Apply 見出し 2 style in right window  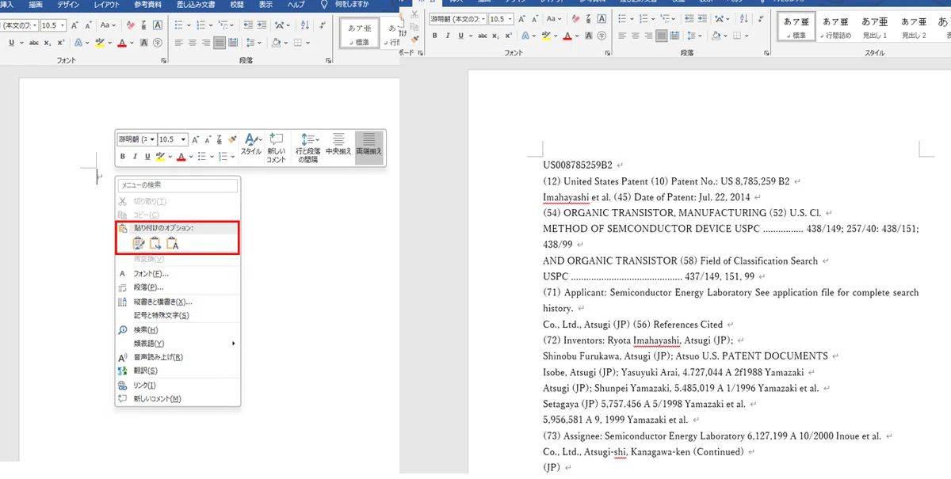(x=913, y=28)
